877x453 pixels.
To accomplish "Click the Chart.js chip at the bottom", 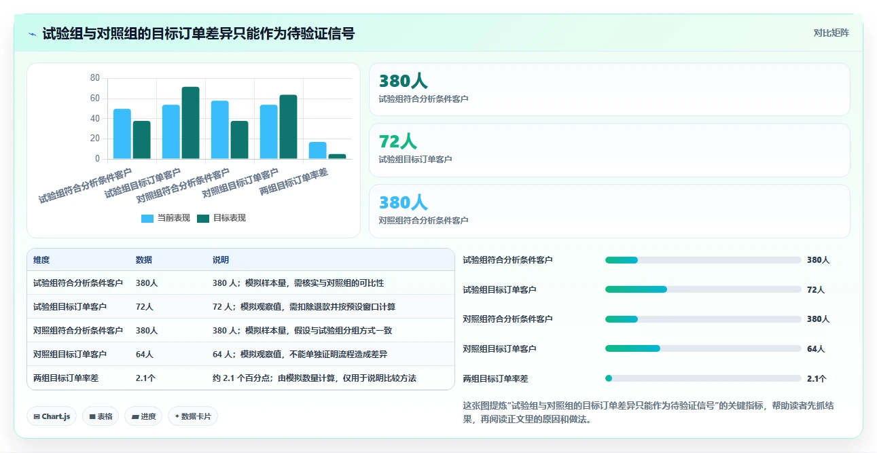I will click(52, 416).
